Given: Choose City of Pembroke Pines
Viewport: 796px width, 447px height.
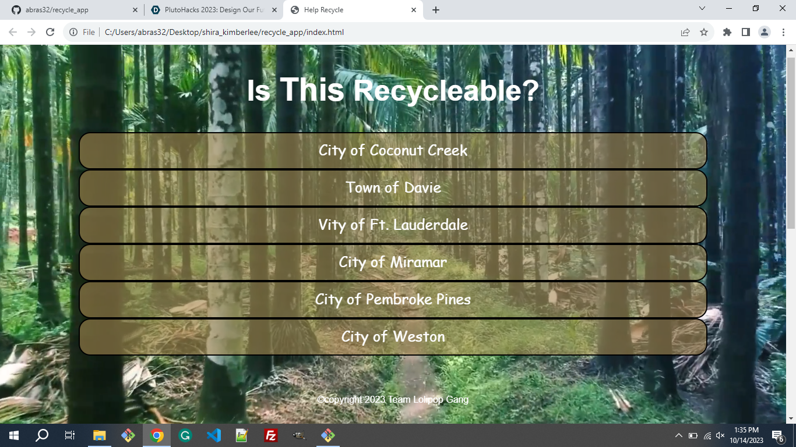Looking at the screenshot, I should tap(393, 299).
